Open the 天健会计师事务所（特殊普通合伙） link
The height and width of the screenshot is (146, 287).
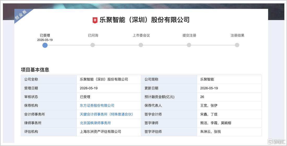pyautogui.click(x=106, y=114)
